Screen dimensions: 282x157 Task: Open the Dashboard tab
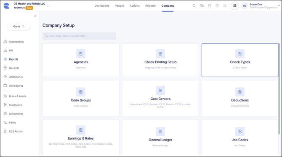click(x=102, y=6)
